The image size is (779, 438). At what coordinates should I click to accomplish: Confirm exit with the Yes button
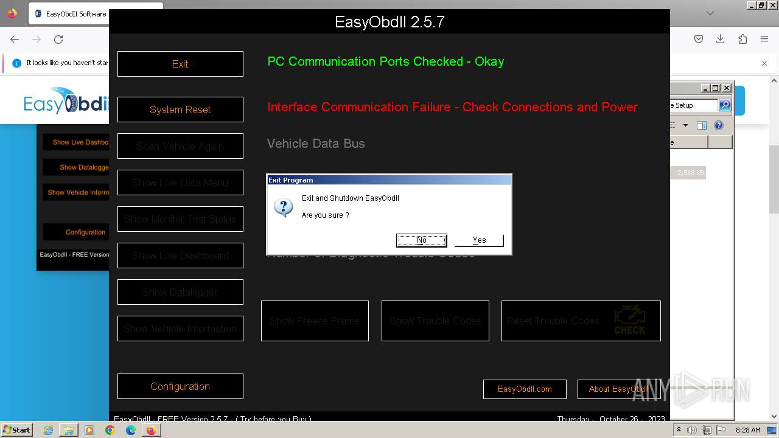479,240
